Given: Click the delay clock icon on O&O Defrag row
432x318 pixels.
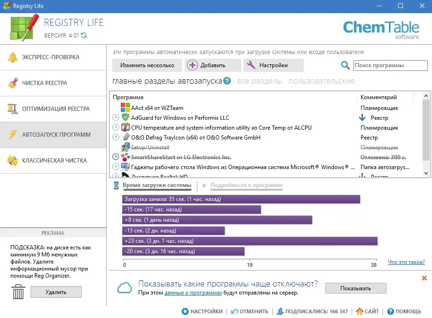Looking at the screenshot, I should coord(116,137).
